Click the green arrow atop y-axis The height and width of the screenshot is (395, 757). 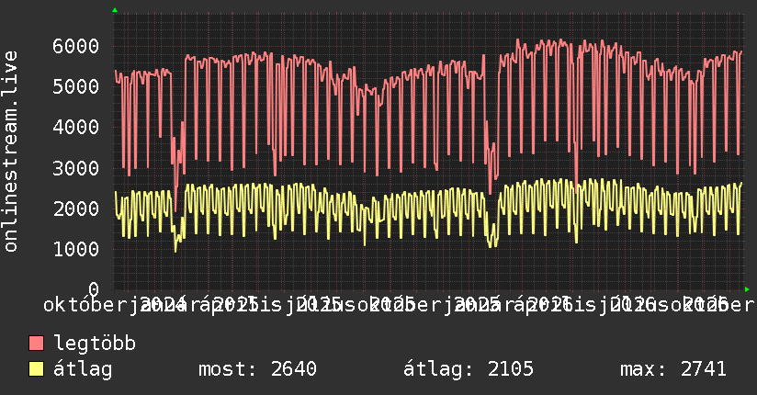tap(115, 10)
